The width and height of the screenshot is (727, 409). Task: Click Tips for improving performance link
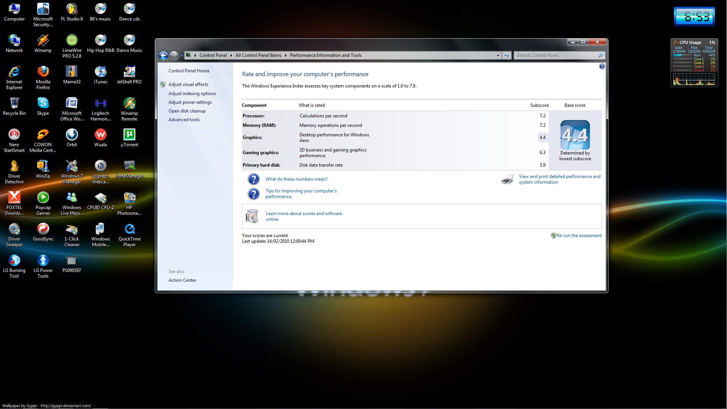[301, 194]
